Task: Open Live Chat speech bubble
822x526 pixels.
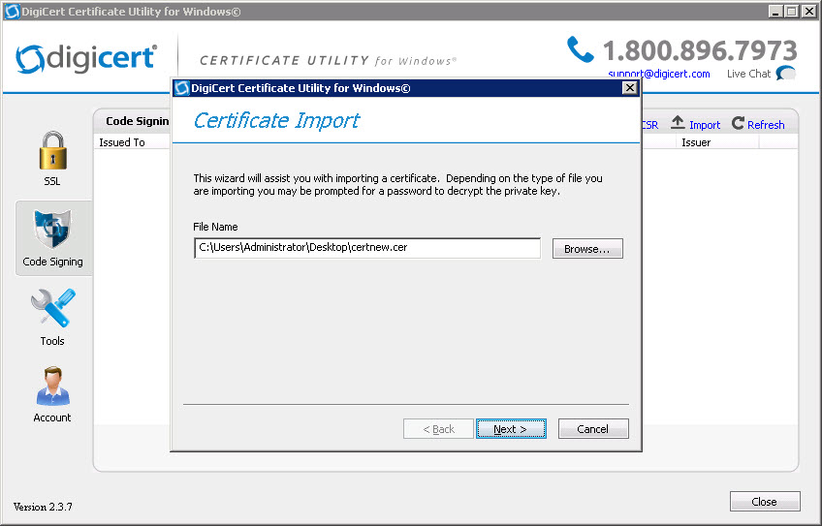Action: (x=786, y=74)
